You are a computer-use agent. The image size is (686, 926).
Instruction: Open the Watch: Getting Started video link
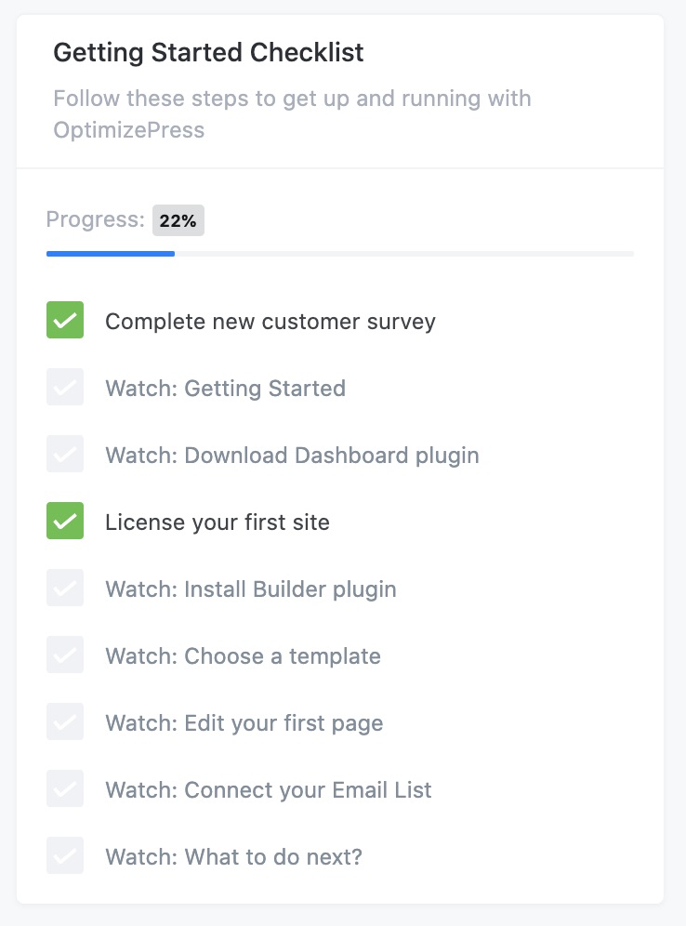pyautogui.click(x=225, y=388)
